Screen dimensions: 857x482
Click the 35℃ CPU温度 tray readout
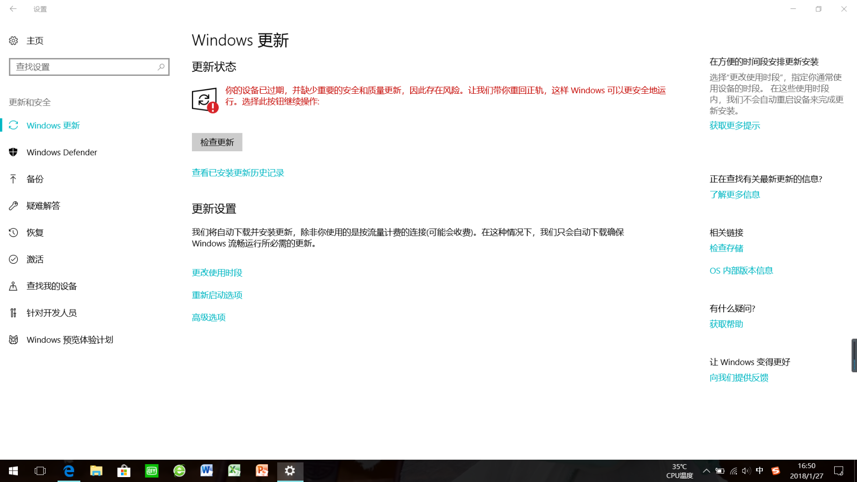coord(679,471)
